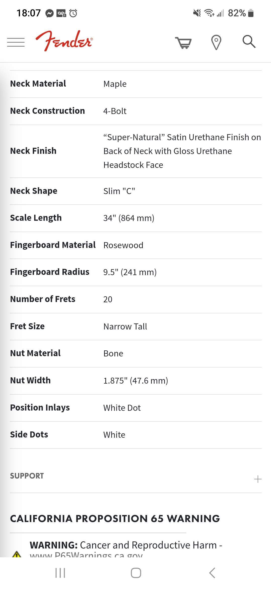Select the Neck Finish description text
The width and height of the screenshot is (271, 589).
182,151
